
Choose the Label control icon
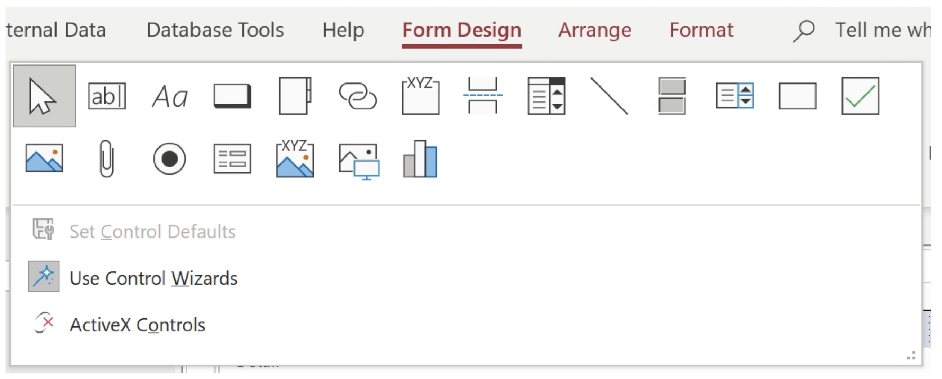coord(170,96)
